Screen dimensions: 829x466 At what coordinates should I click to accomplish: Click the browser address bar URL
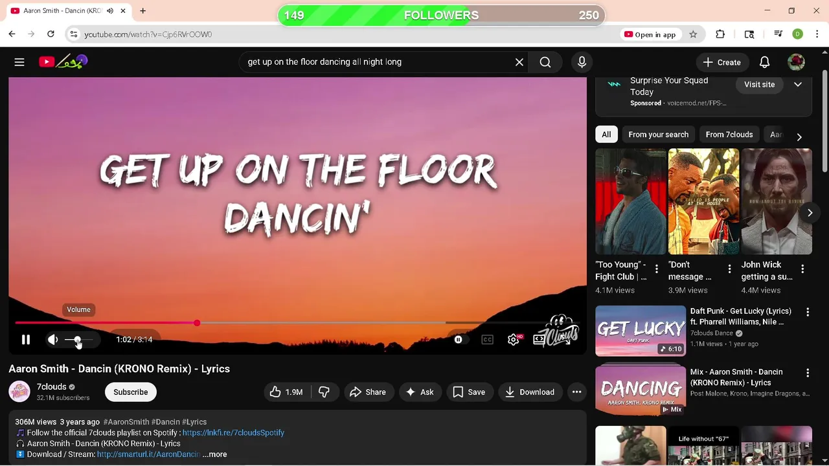click(x=148, y=34)
